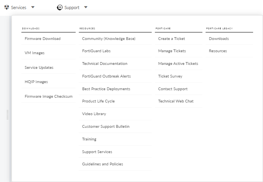Viewport: 263px width, 182px height.
Task: Open Manage Active Tickets
Action: tap(178, 64)
